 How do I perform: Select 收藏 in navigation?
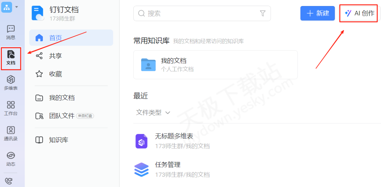pos(71,74)
